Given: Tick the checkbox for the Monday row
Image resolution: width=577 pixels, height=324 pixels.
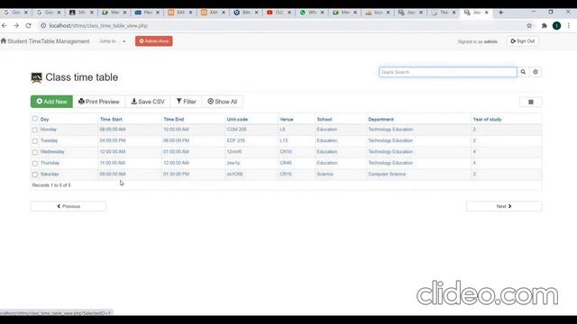Looking at the screenshot, I should (x=34, y=130).
